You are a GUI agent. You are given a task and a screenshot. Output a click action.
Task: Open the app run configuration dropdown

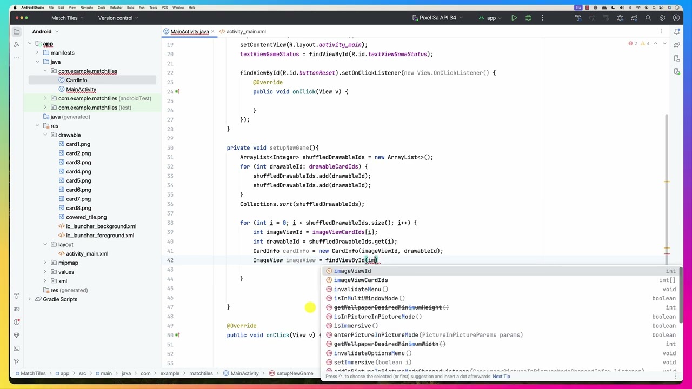[491, 18]
